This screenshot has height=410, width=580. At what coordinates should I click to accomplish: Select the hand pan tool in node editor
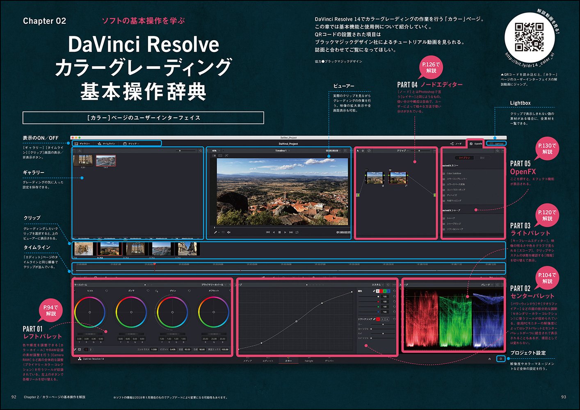click(363, 151)
